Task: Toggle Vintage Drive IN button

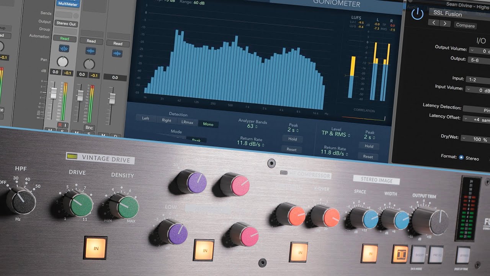Action: coord(95,248)
